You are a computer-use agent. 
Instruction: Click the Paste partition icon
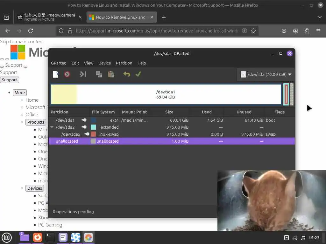[x=111, y=74]
